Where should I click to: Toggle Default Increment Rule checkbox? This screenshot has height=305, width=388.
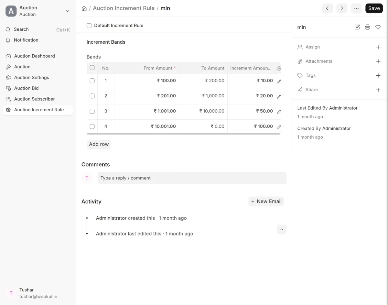point(89,26)
